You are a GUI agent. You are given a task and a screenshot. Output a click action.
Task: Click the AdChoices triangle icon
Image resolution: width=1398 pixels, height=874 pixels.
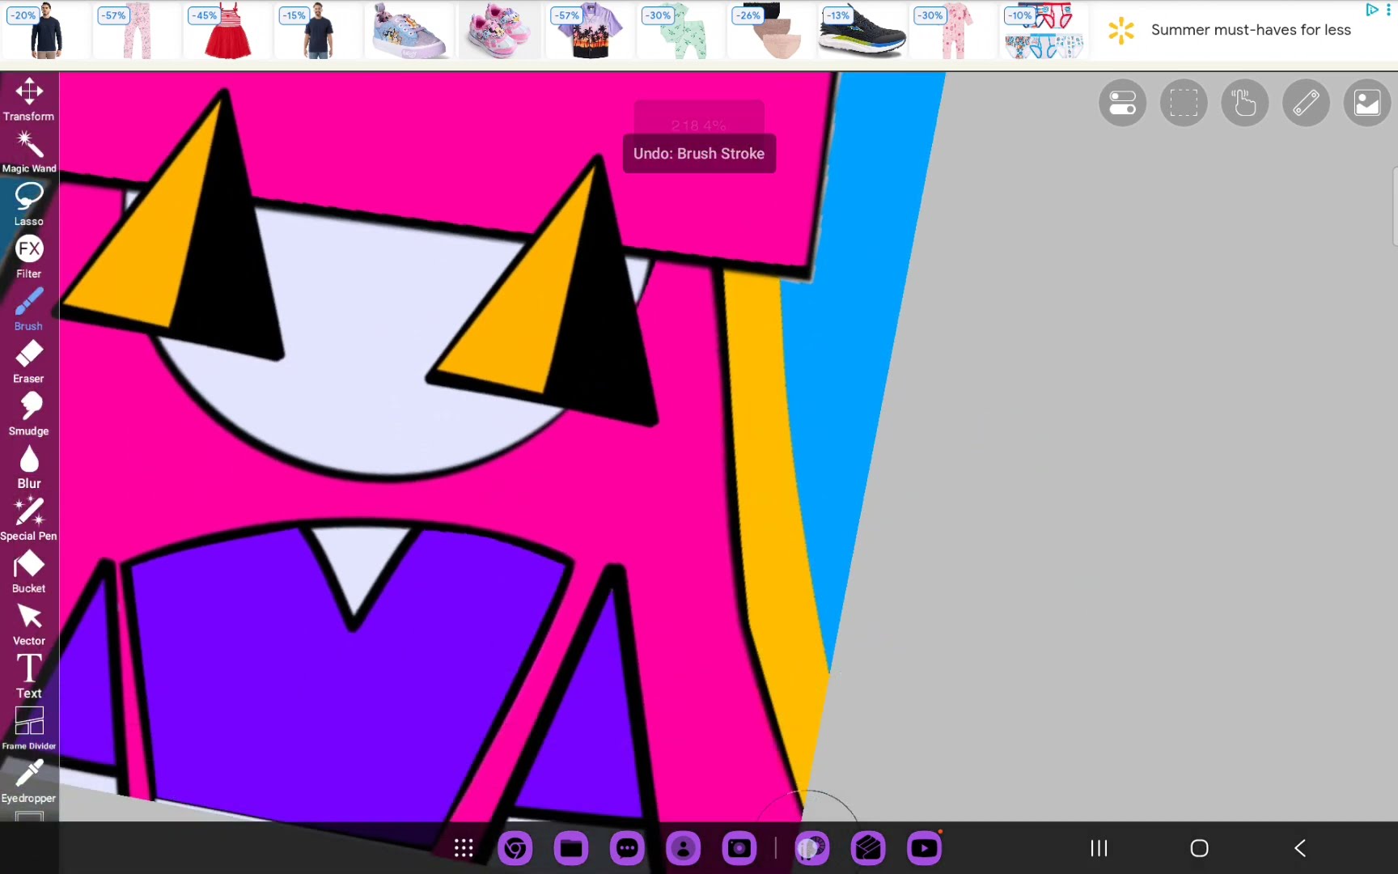click(x=1372, y=10)
